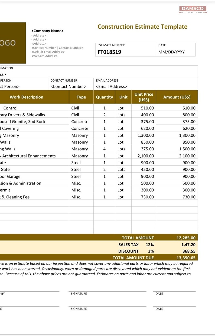
Task: Click the Unit Price (US$) column header
Action: [x=144, y=97]
